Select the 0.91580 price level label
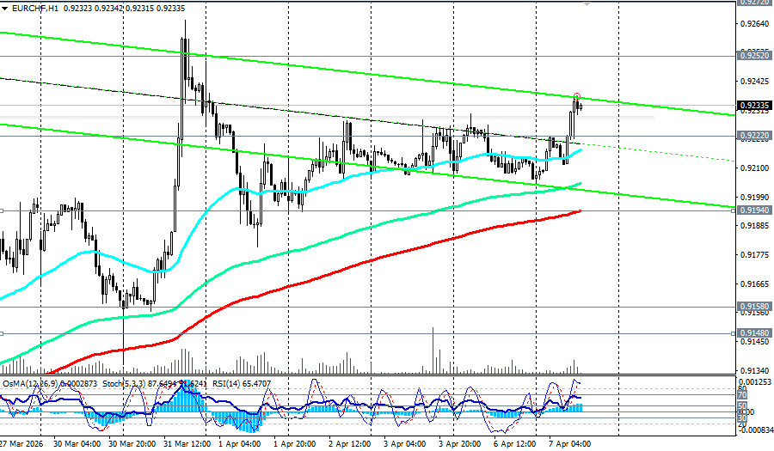This screenshot has height=451, width=774. click(x=753, y=305)
